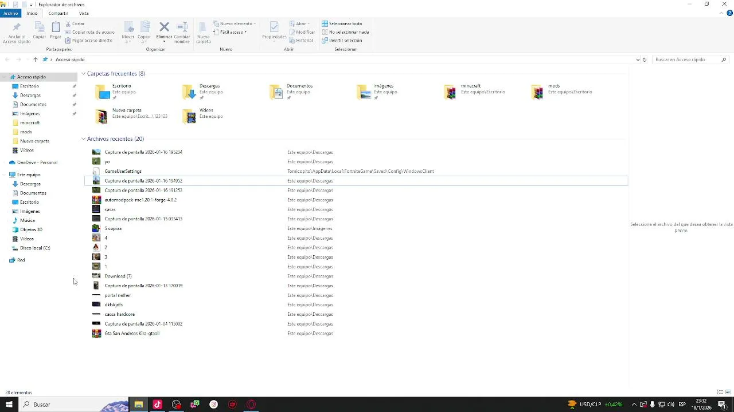
Task: Click the Modificar button
Action: tap(302, 32)
